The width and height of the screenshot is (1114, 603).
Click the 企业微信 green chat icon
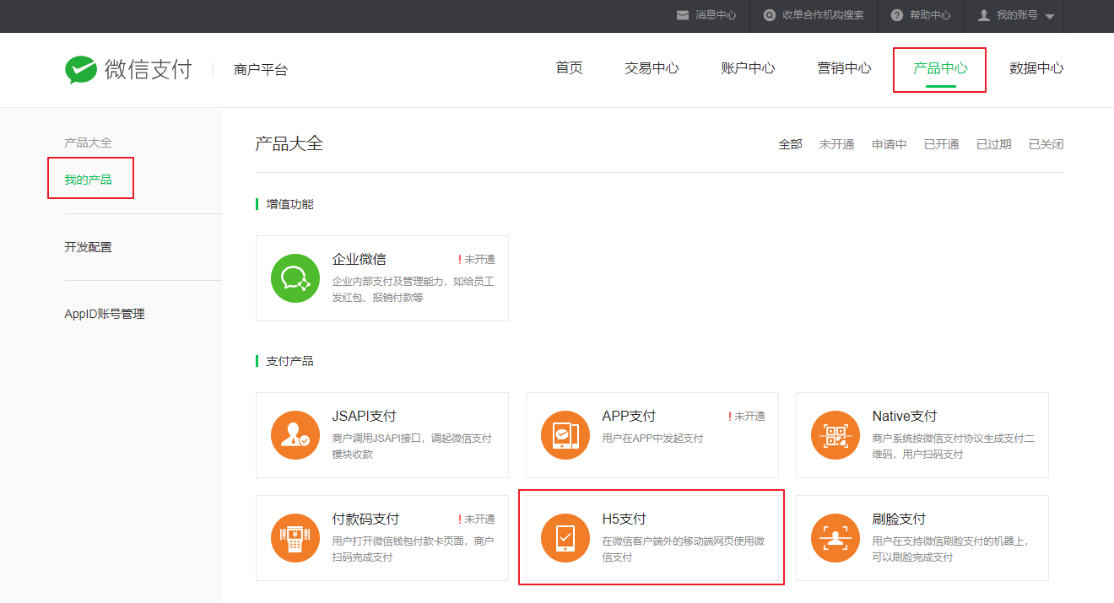(x=295, y=277)
